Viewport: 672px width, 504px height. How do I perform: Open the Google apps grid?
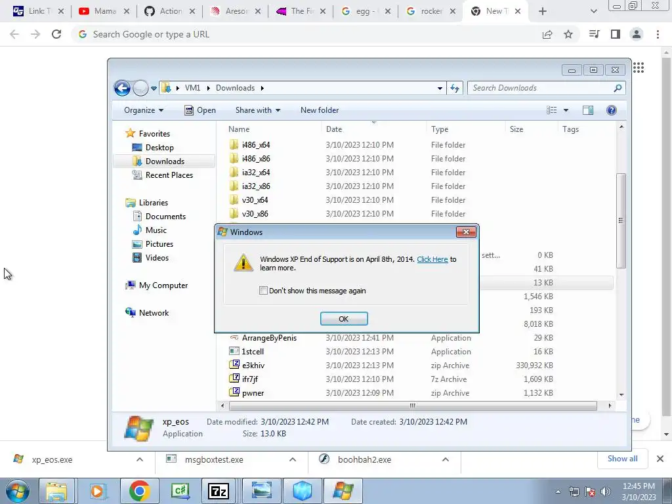tap(639, 68)
